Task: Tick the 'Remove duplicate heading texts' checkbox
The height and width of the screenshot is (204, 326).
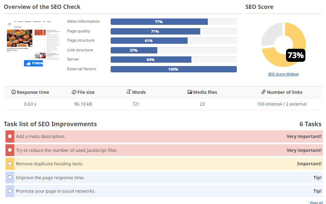Action: [x=10, y=164]
